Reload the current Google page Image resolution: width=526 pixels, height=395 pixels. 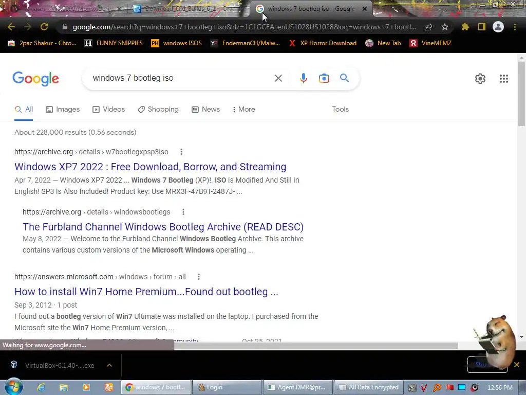[44, 27]
